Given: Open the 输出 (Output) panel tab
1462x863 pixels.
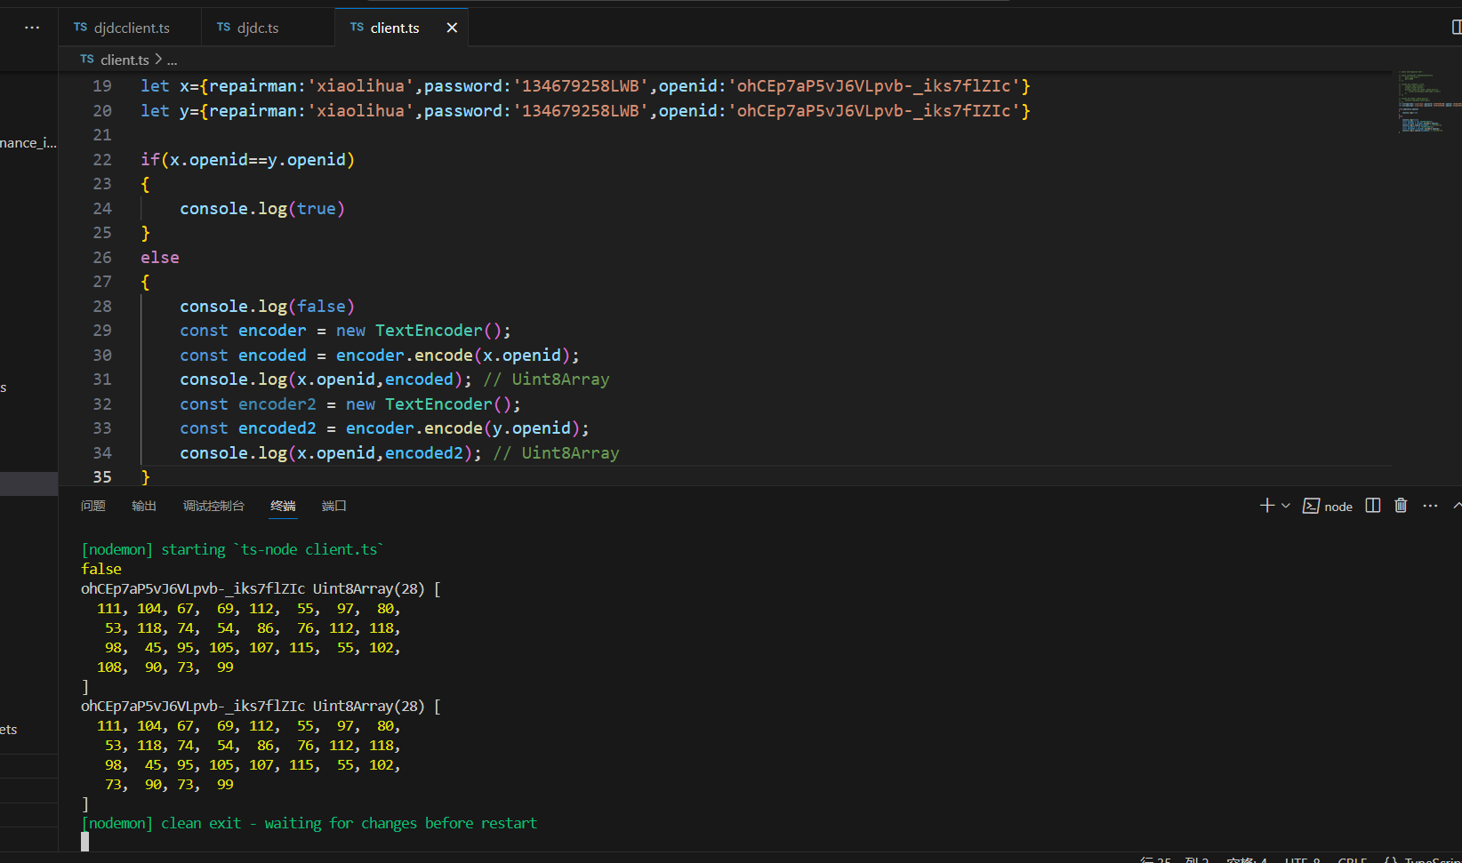Looking at the screenshot, I should click(x=144, y=506).
